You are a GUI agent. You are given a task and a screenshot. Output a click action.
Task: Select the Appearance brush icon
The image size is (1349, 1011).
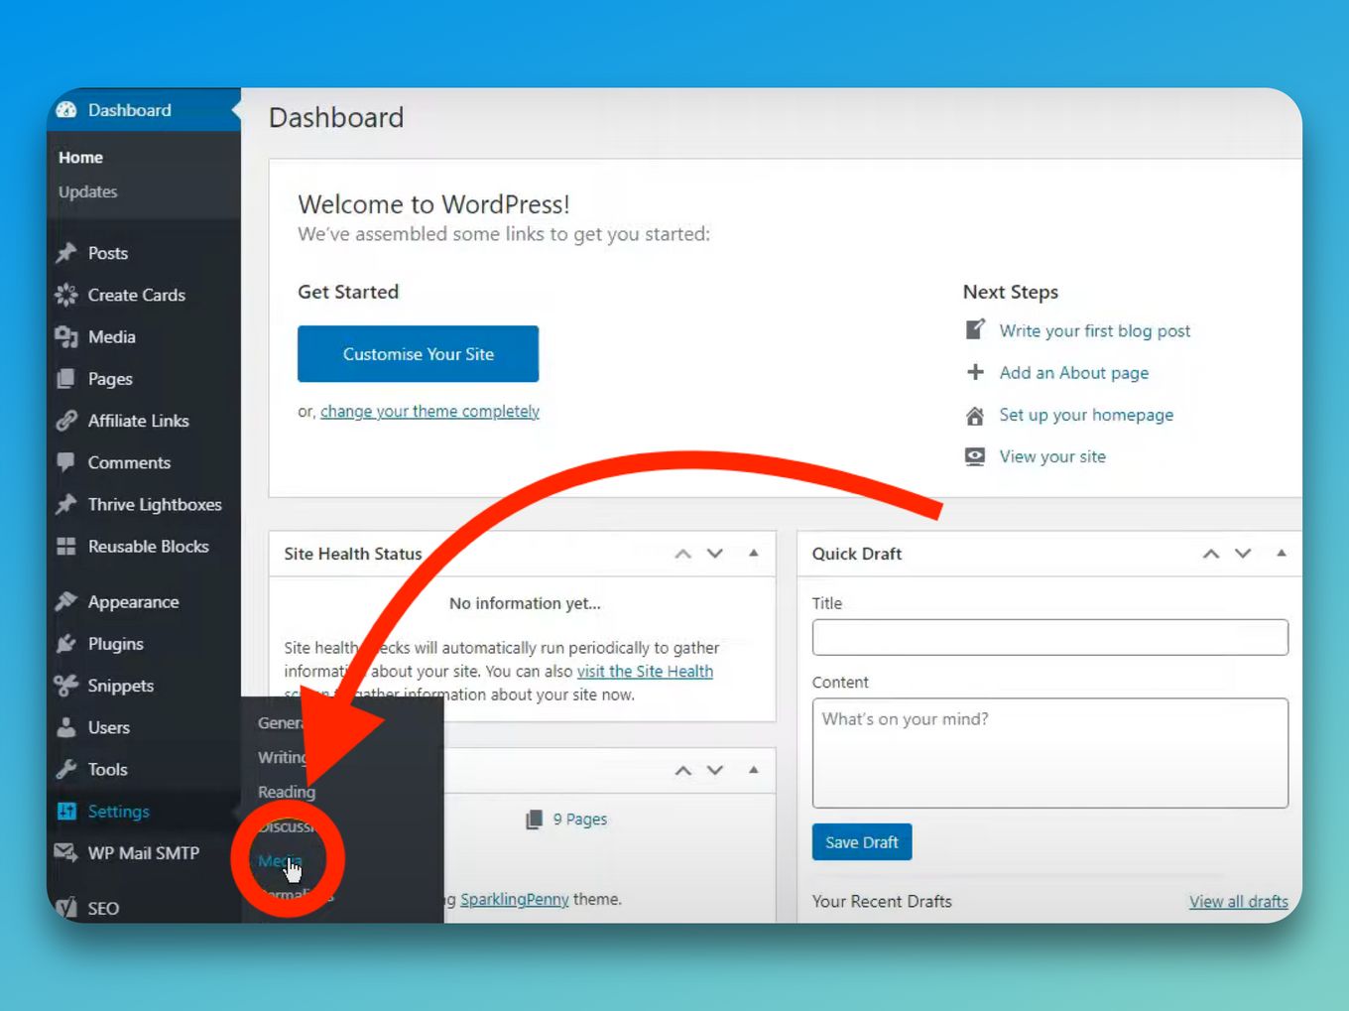tap(66, 601)
